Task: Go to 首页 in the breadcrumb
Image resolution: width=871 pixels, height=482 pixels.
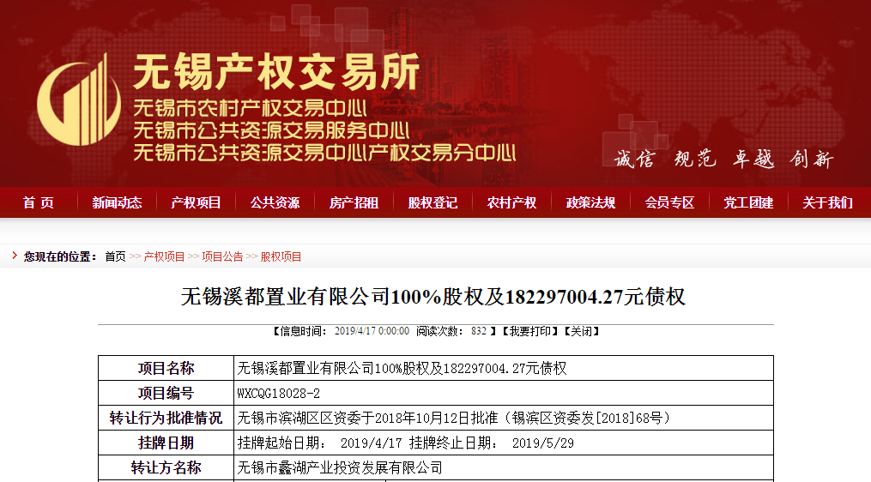Action: click(x=116, y=256)
